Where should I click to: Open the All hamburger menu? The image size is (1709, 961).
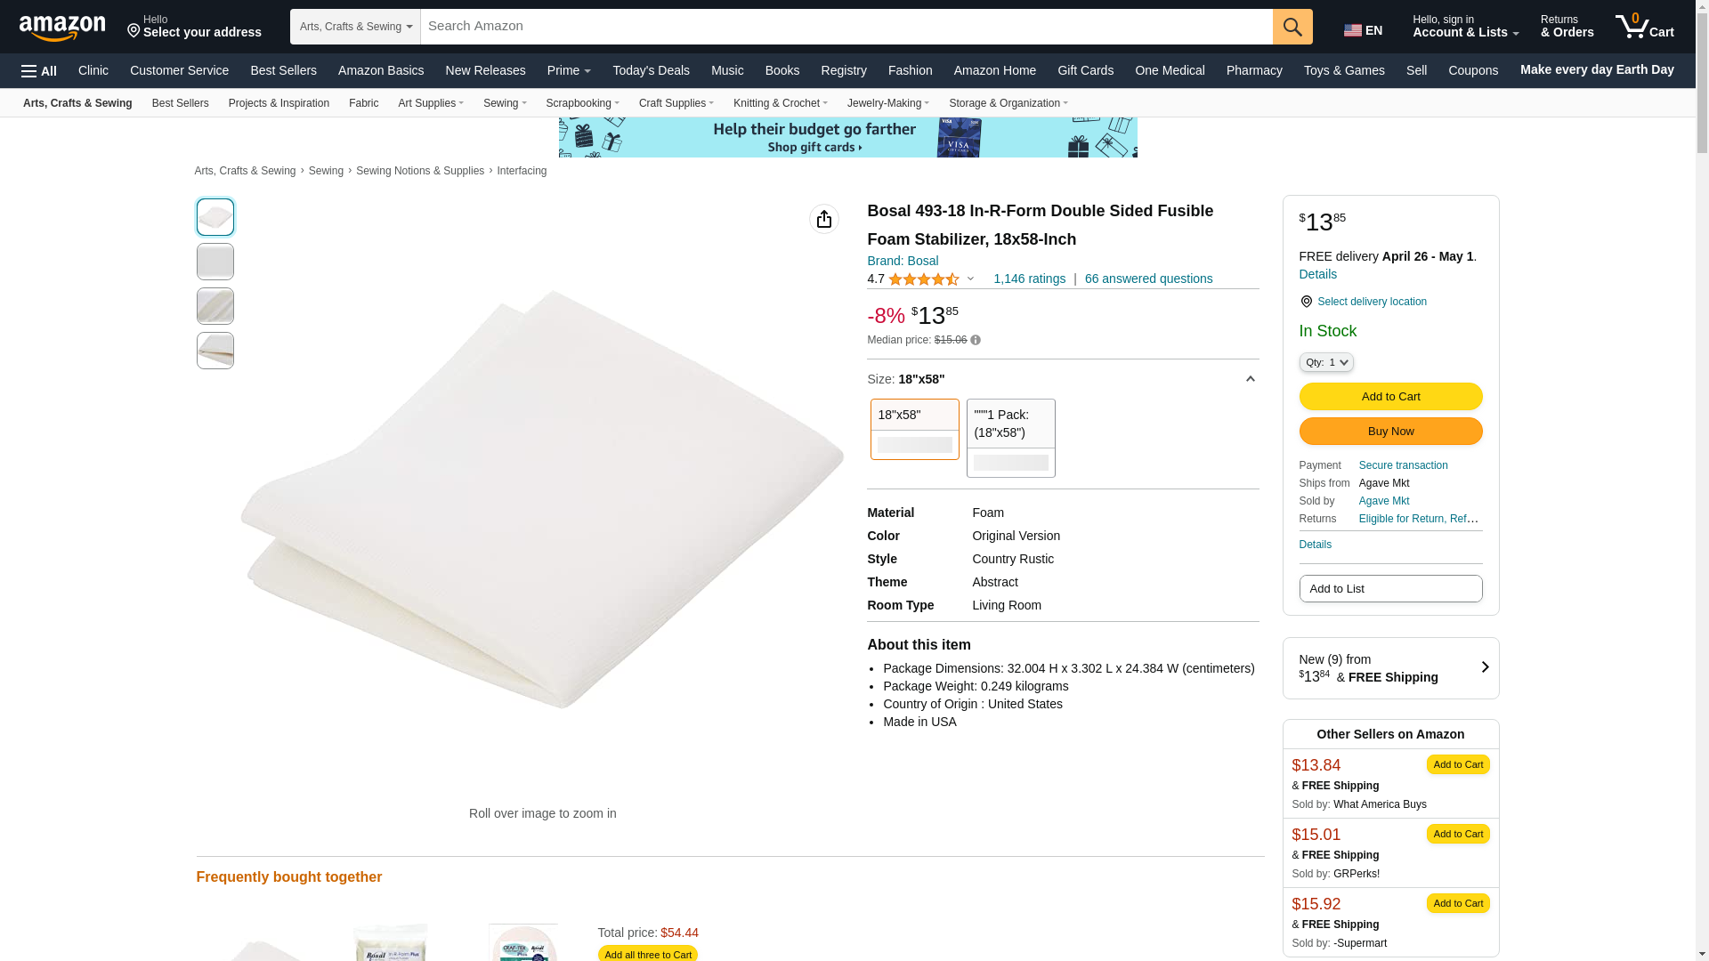[39, 71]
